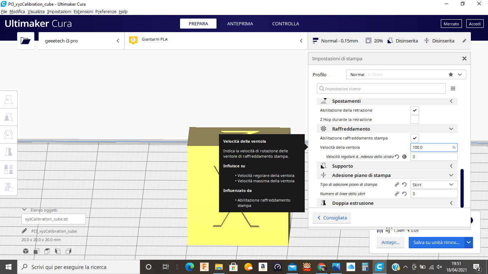
Task: Reset the regular fan speed value
Action: coord(397,157)
